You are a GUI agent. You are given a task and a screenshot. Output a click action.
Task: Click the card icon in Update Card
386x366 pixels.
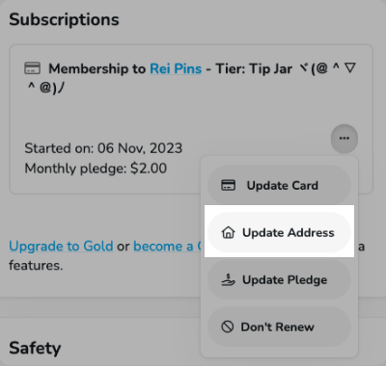tap(228, 185)
